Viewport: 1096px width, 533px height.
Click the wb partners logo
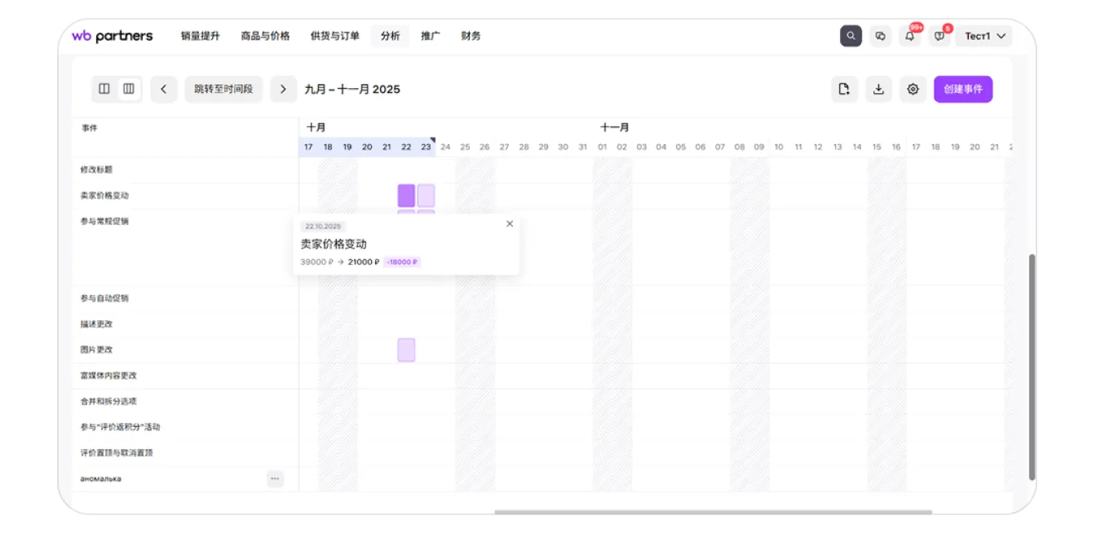pyautogui.click(x=112, y=36)
